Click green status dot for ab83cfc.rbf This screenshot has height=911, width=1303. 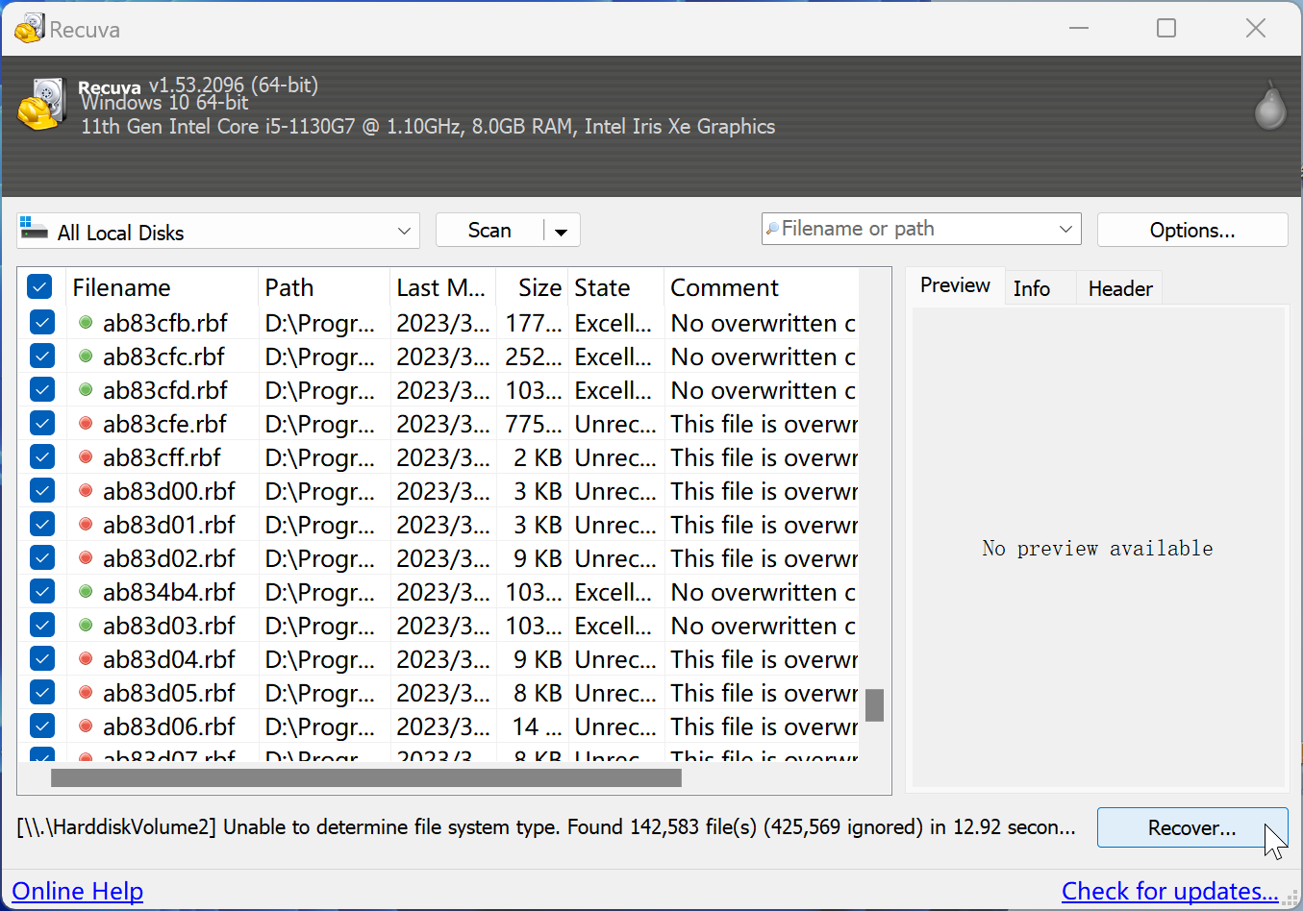(86, 357)
